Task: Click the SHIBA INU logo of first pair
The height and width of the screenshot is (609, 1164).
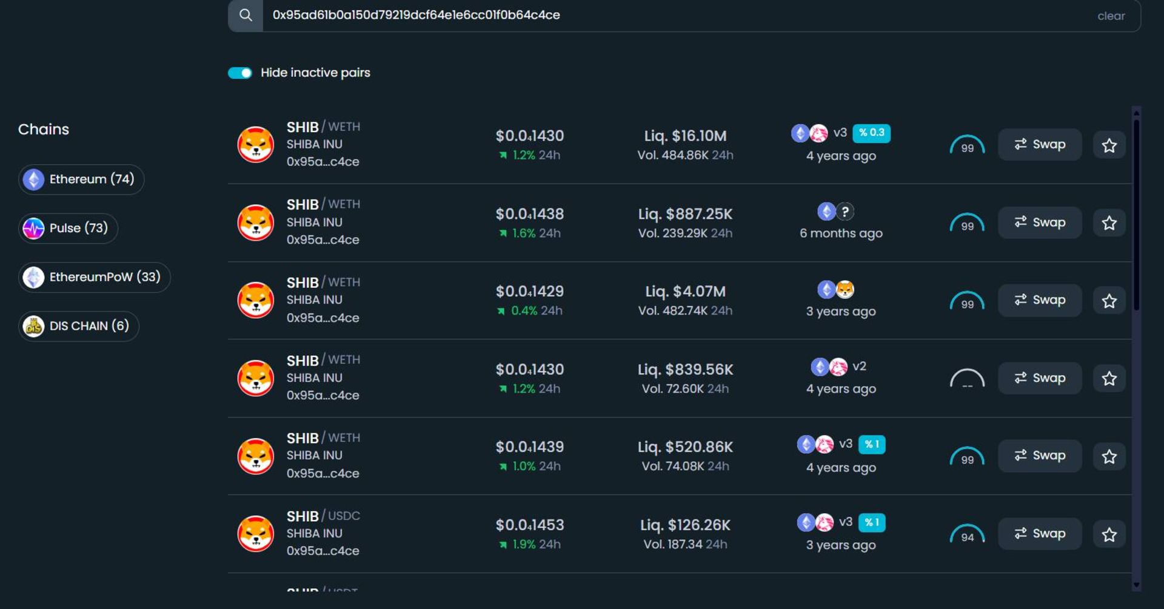Action: pos(255,144)
